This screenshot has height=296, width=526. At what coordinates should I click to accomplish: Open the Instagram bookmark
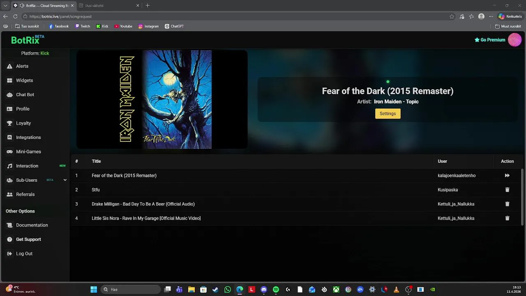pyautogui.click(x=148, y=26)
